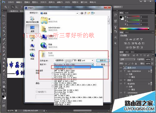Add Levels adjustment icon
Image resolution: width=156 pixels, height=113 pixels.
pyautogui.click(x=131, y=39)
